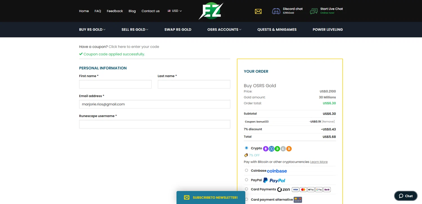Viewport: 422px width, 204px height.
Task: Click the Runescape username field
Action: click(155, 124)
